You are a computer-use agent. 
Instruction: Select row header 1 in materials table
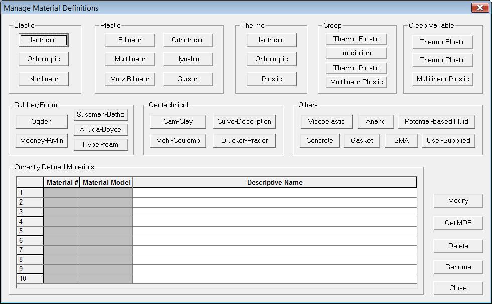coord(30,193)
